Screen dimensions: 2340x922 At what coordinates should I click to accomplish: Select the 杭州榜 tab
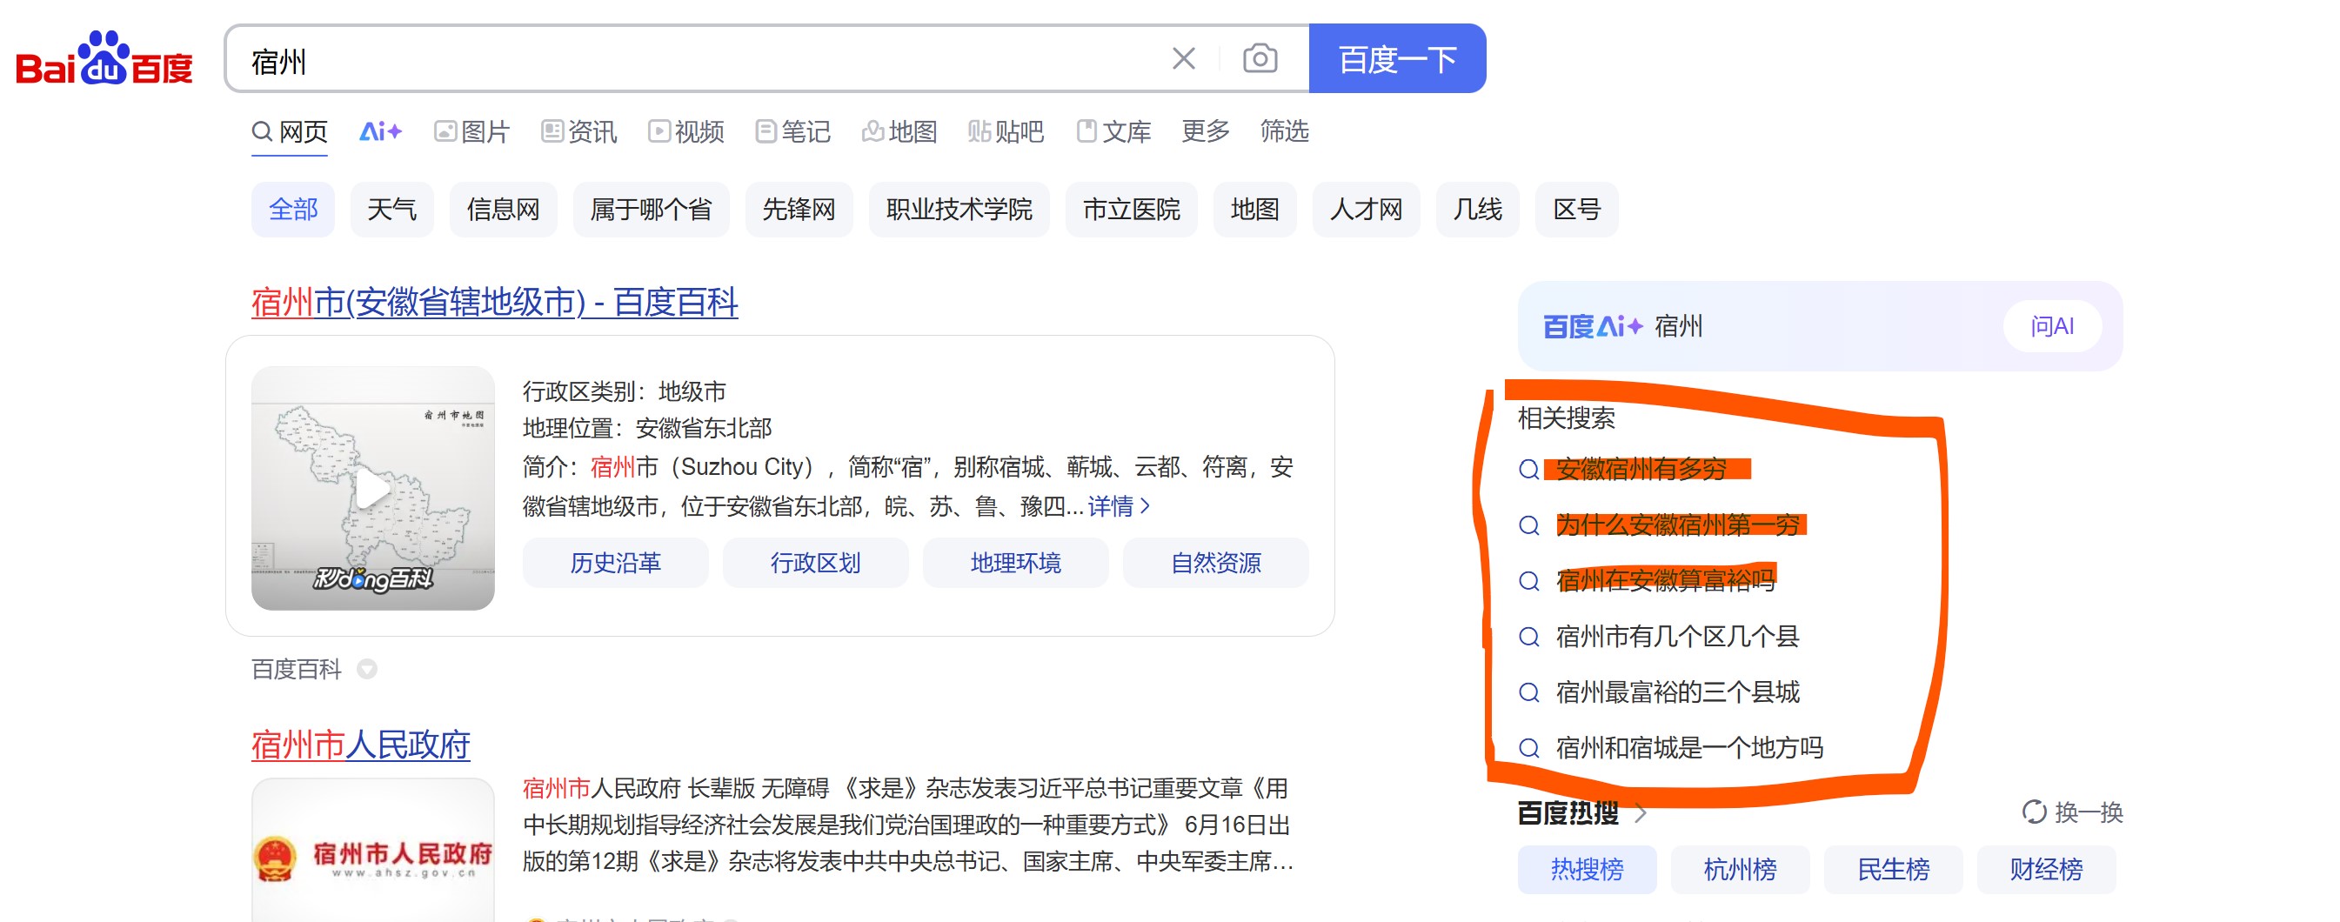point(1741,869)
